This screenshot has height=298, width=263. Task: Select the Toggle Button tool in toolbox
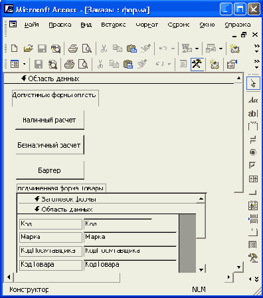pyautogui.click(x=253, y=140)
